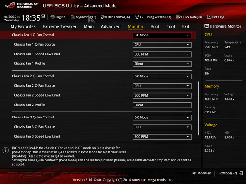This screenshot has width=246, height=184.
Task: Click the Hot Keys question mark icon
Action: [x=209, y=17]
